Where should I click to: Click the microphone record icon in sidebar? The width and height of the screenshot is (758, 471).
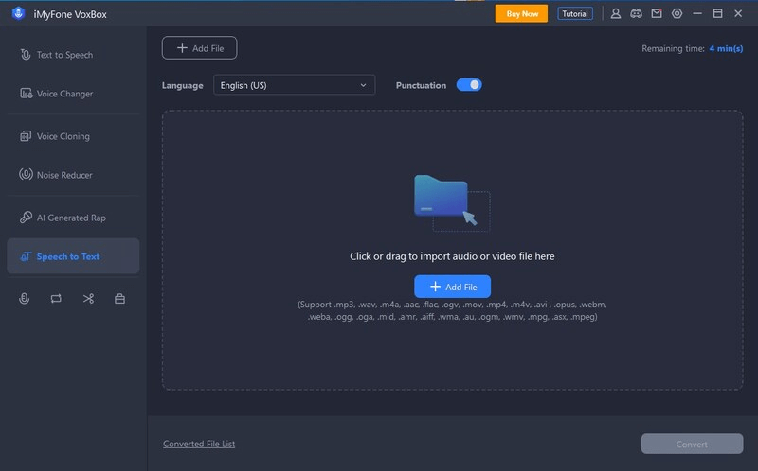[25, 299]
